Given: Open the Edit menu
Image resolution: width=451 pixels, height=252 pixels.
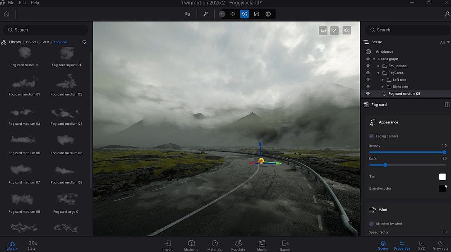Looking at the screenshot, I should (x=23, y=3).
